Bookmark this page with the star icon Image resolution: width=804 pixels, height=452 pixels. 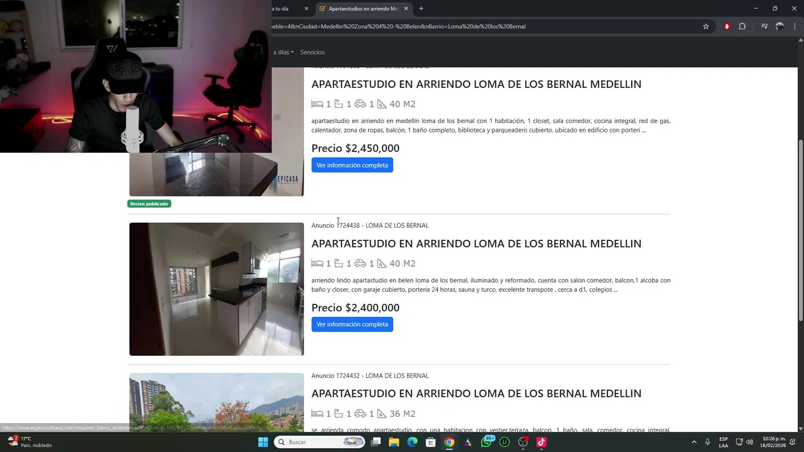click(x=706, y=26)
